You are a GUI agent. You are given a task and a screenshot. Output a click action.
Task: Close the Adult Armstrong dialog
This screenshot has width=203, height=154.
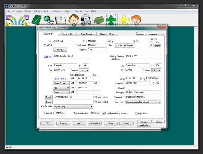162,27
